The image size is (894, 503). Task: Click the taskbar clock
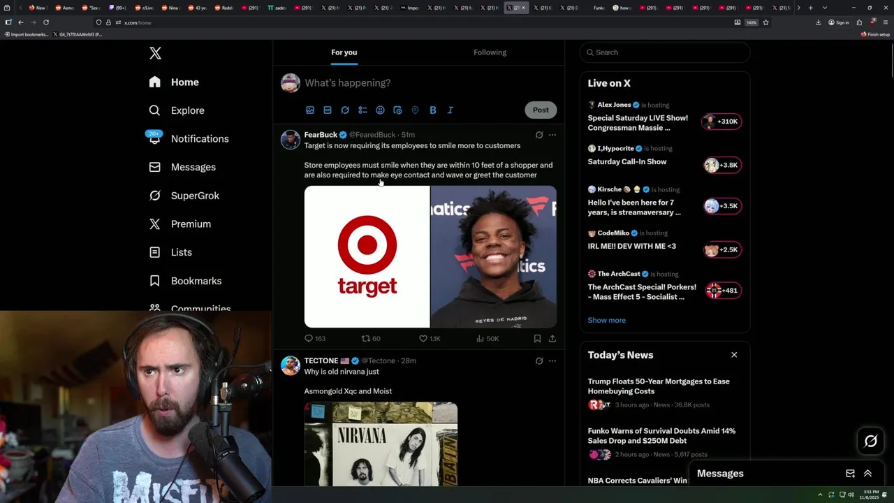pos(870,494)
